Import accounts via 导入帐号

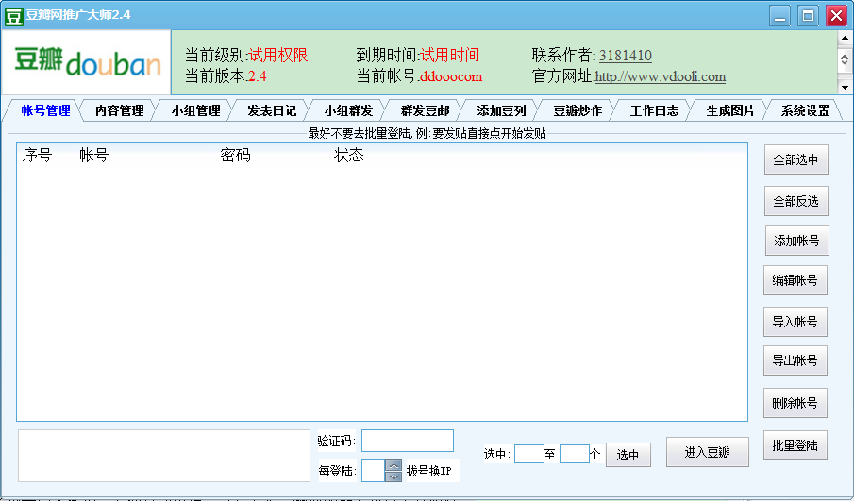click(x=795, y=322)
